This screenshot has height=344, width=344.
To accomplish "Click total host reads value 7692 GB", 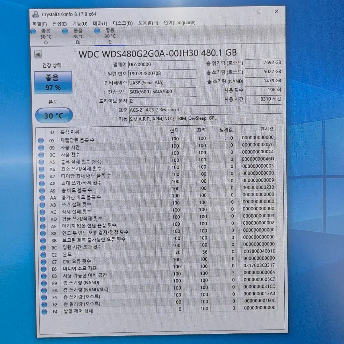I will click(x=263, y=62).
